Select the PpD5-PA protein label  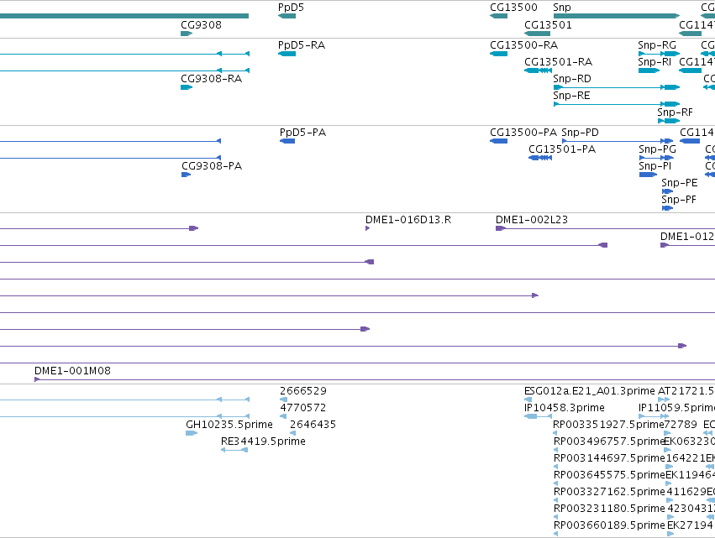302,133
